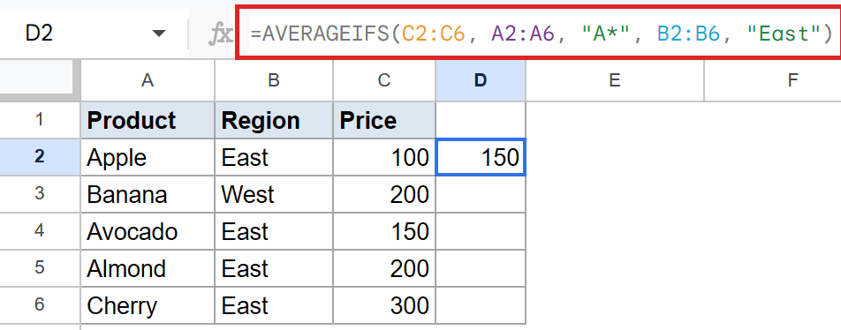Select column B header
This screenshot has width=841, height=330.
tap(274, 80)
